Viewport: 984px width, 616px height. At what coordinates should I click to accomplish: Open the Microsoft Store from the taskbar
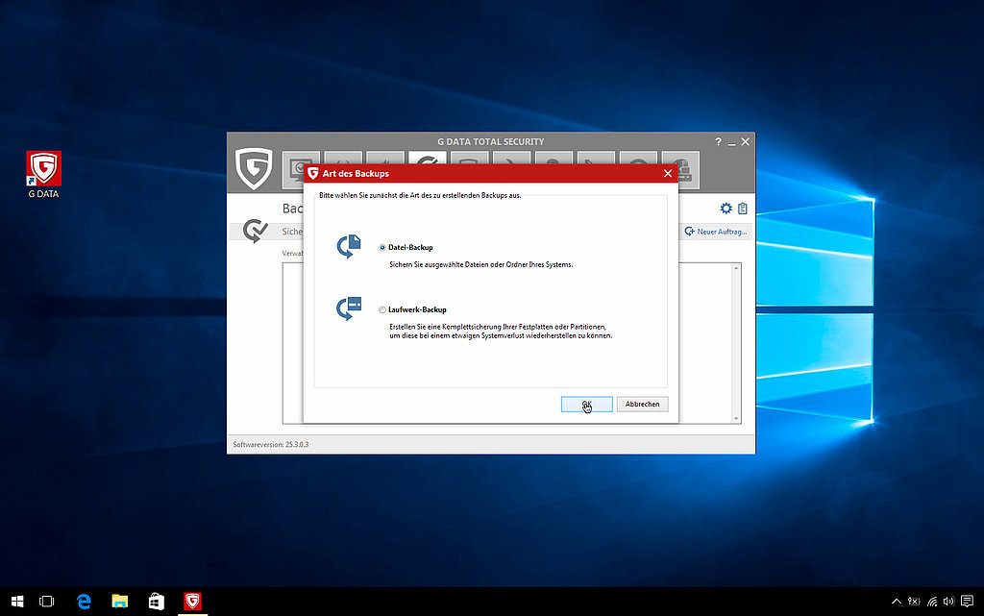(x=155, y=601)
